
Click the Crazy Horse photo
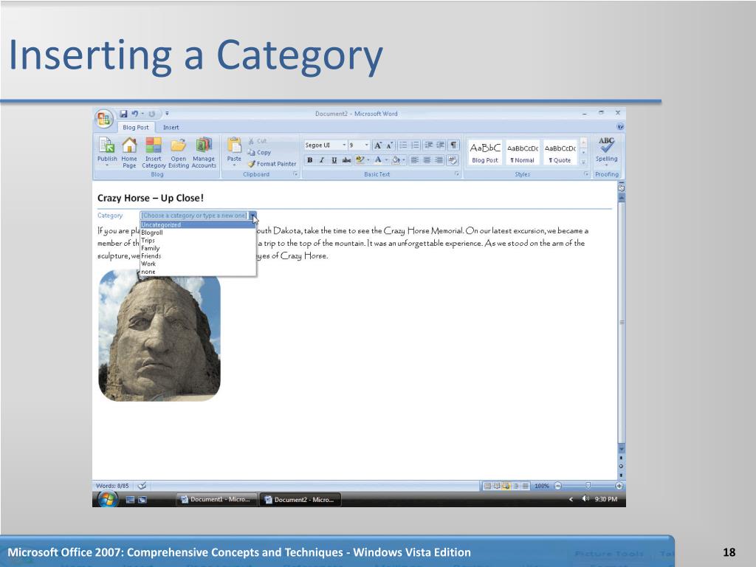[x=159, y=336]
